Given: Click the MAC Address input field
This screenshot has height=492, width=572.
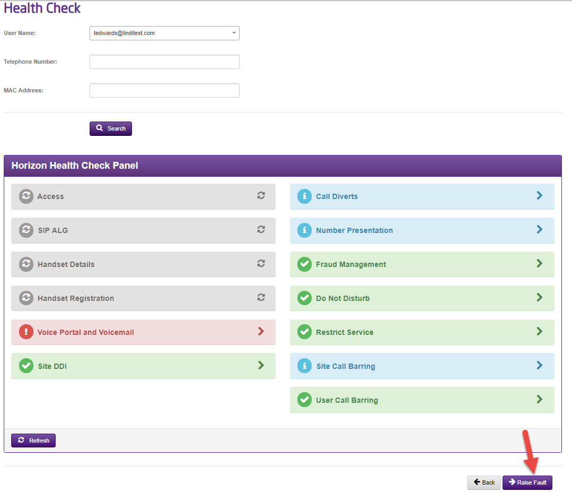Looking at the screenshot, I should [164, 91].
